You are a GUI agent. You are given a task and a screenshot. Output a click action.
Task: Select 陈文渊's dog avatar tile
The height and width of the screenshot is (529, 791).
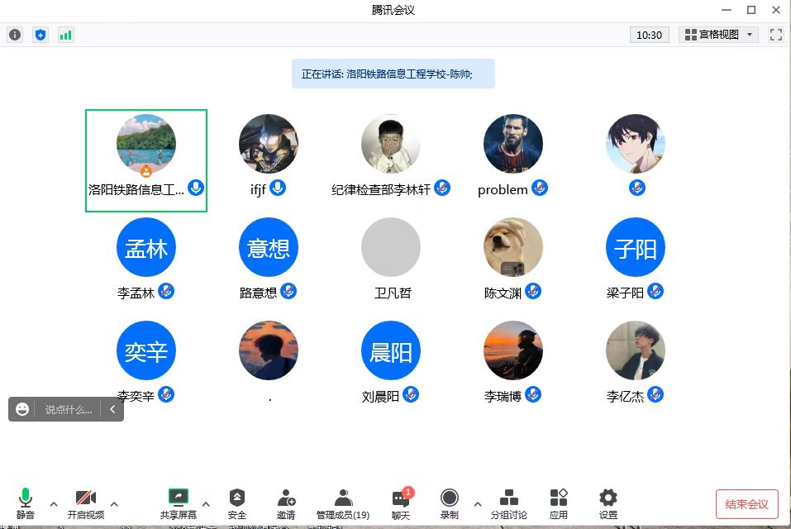[x=513, y=248]
